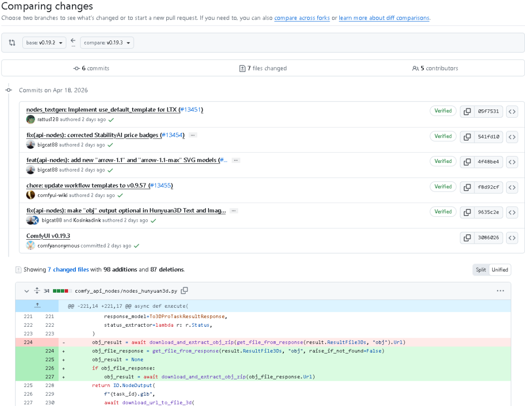Open rattus128 author profile
Viewport: 525px width, 406px height.
pos(48,119)
